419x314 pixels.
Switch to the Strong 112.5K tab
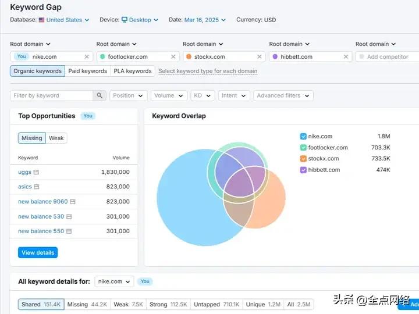click(x=168, y=304)
